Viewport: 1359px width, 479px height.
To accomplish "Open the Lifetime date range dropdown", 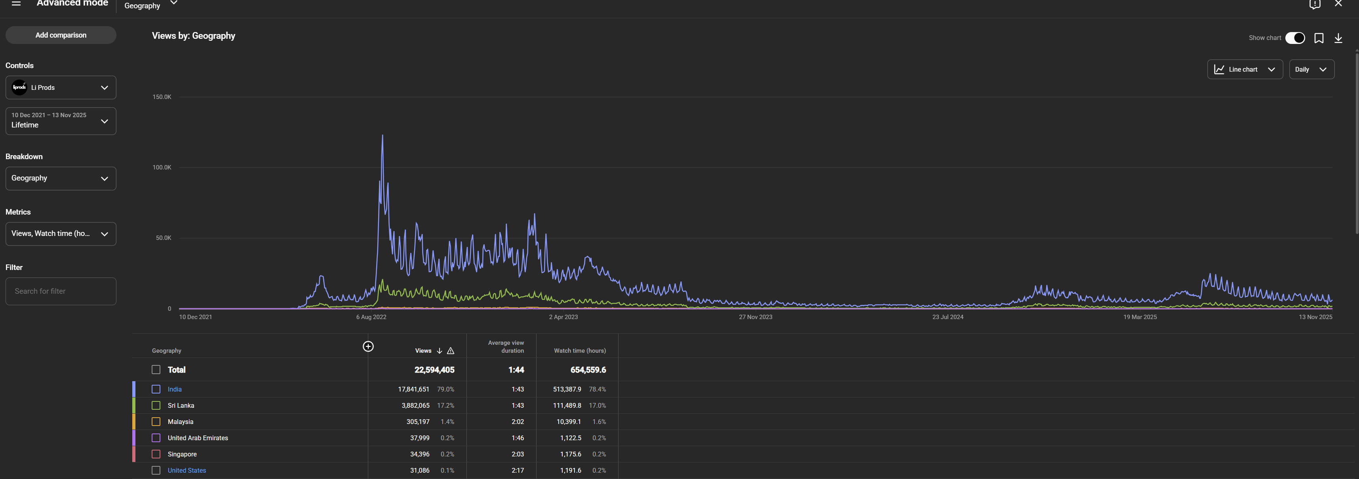I will point(61,121).
